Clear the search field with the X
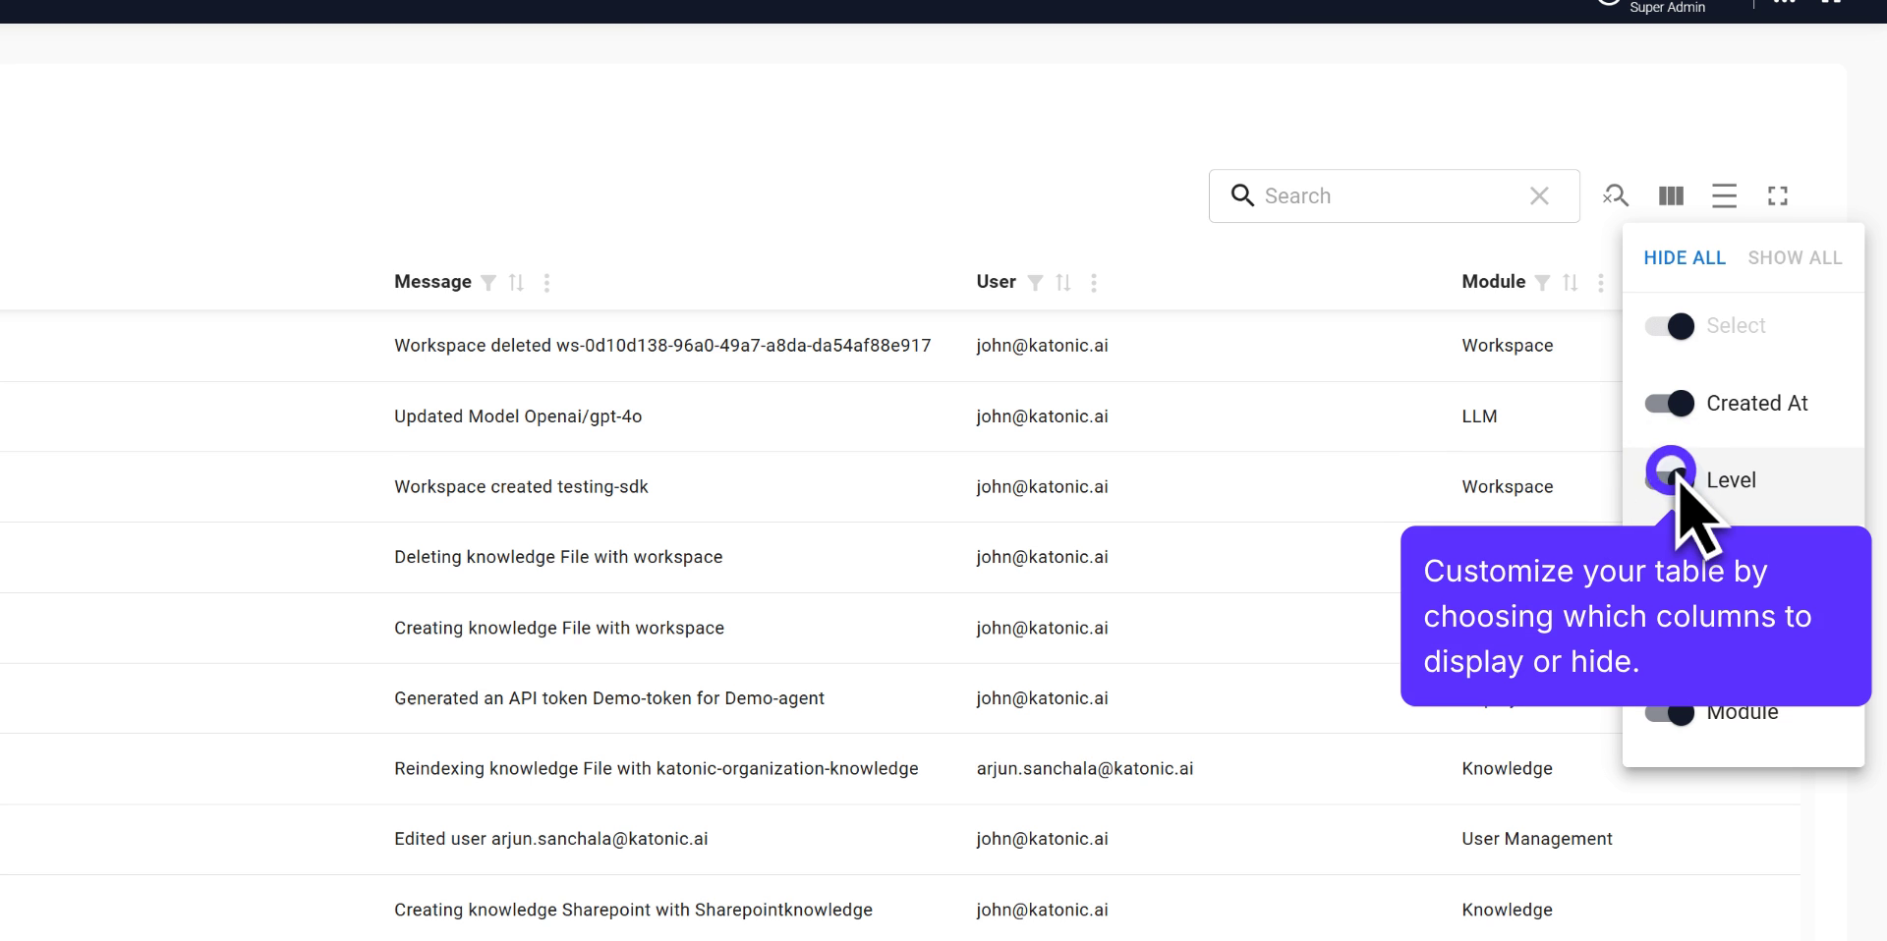The height and width of the screenshot is (941, 1887). (x=1538, y=195)
